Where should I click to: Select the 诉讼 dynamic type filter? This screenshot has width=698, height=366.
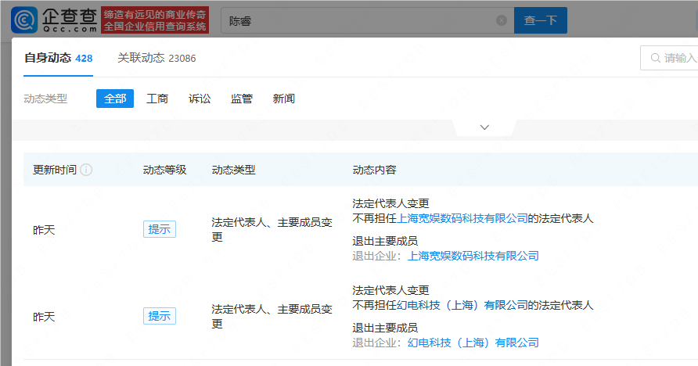click(200, 99)
